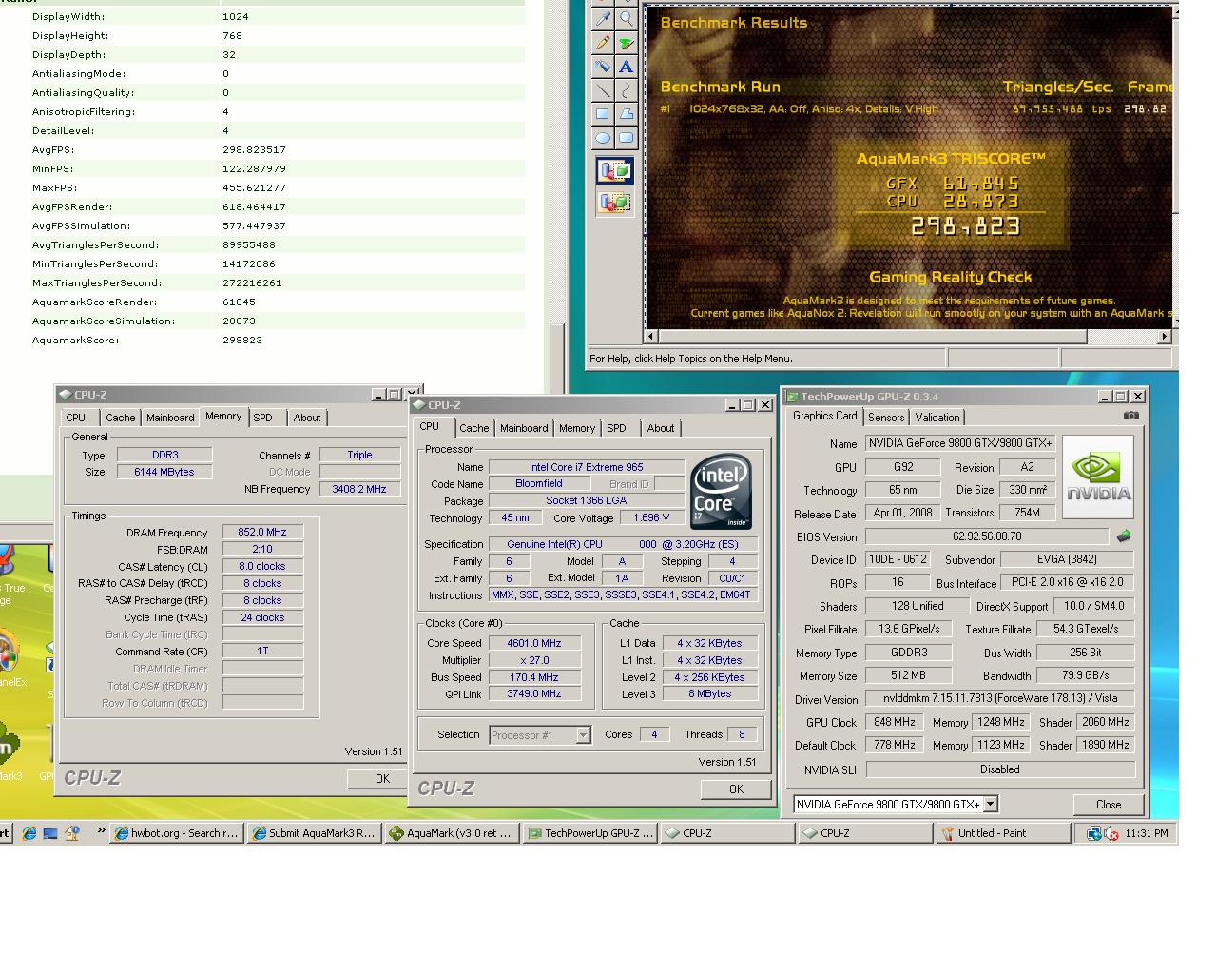Click the NVIDIA logo in GPU-Z
The width and height of the screenshot is (1217, 974).
pyautogui.click(x=1098, y=477)
